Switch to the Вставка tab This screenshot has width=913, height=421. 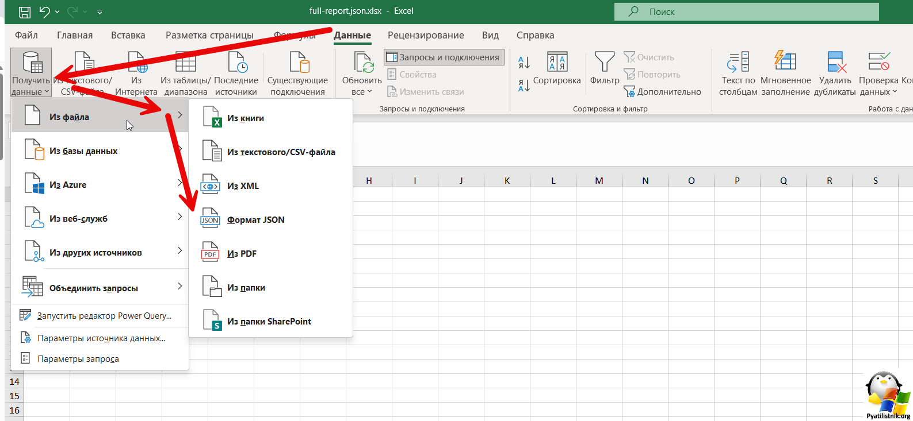click(x=128, y=35)
